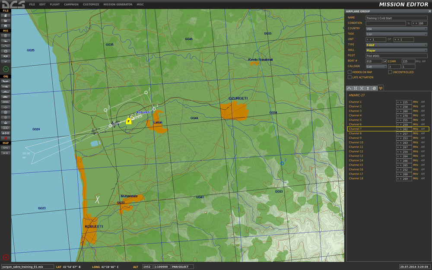This screenshot has height=270, width=432.
Task: Click the key icon under MAP
Action: [6, 148]
